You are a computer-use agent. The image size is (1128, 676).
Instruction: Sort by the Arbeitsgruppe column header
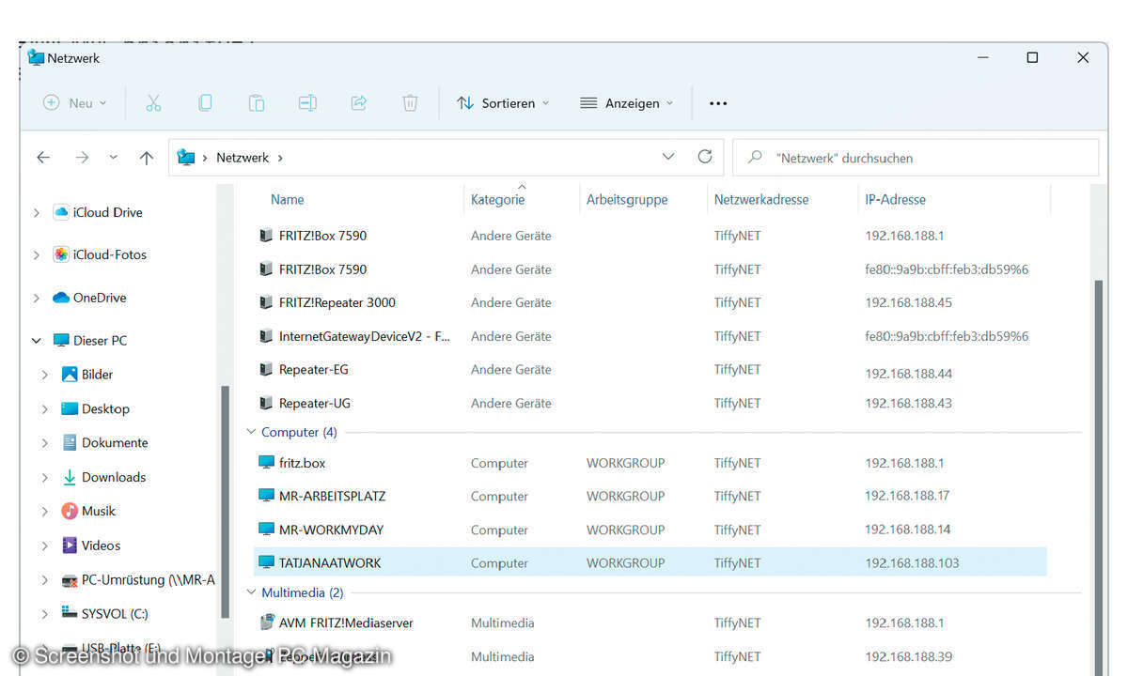tap(627, 199)
